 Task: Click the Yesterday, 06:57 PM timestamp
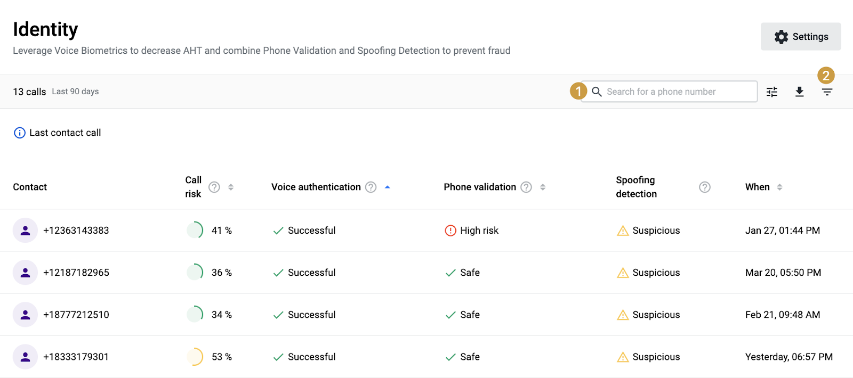click(x=789, y=357)
